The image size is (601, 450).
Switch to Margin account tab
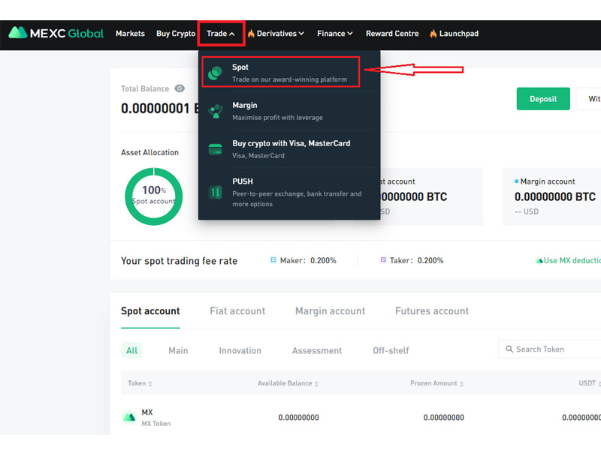330,311
